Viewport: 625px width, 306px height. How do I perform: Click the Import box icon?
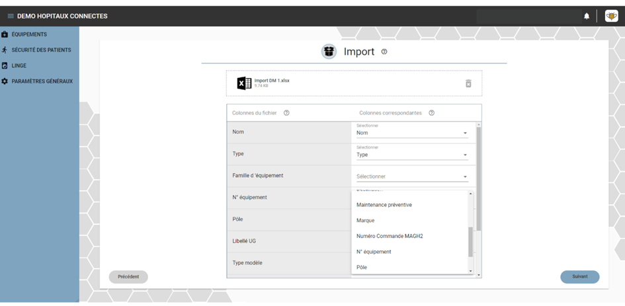[x=329, y=52]
